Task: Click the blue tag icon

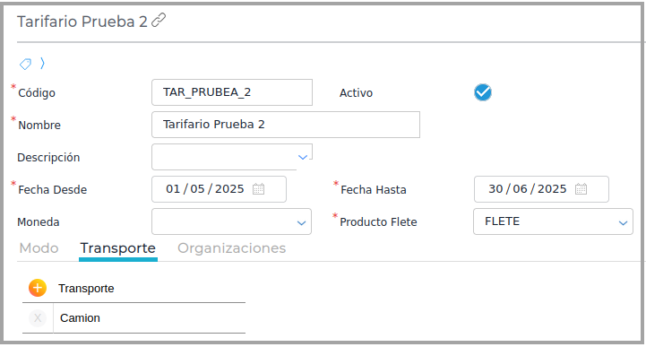Action: point(26,64)
